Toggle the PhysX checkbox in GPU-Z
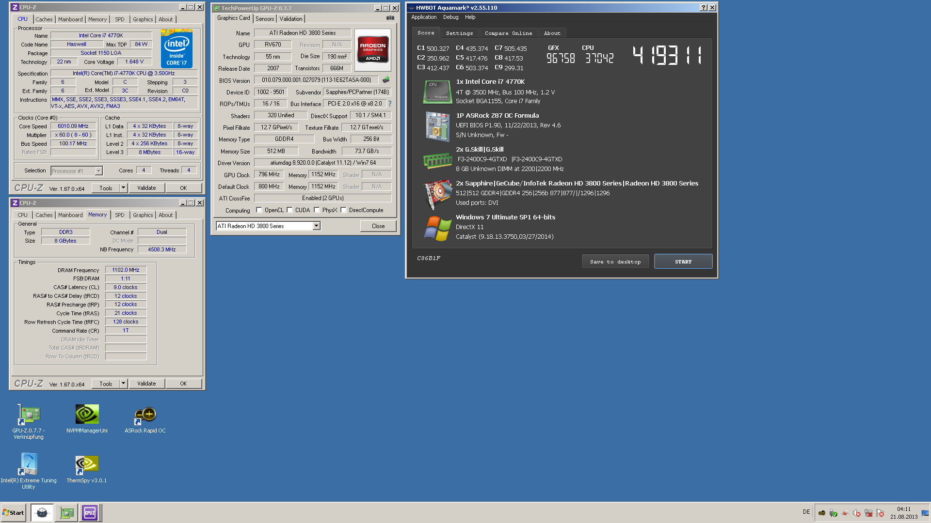931x523 pixels. coord(317,210)
